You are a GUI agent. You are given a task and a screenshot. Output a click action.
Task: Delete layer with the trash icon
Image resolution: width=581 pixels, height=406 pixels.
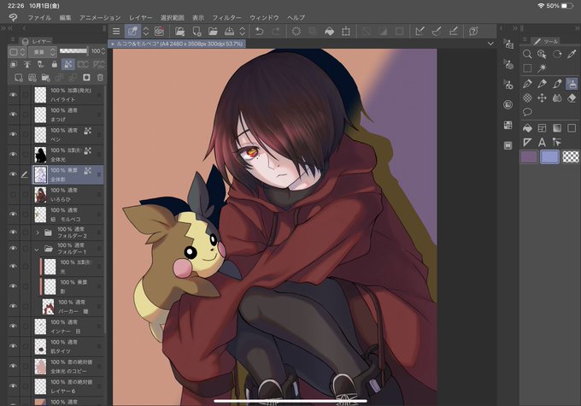tap(100, 78)
